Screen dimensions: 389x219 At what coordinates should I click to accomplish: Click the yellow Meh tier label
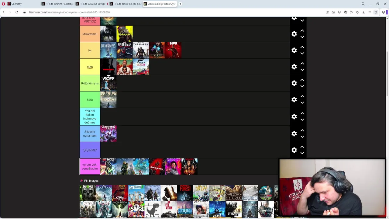[90, 67]
